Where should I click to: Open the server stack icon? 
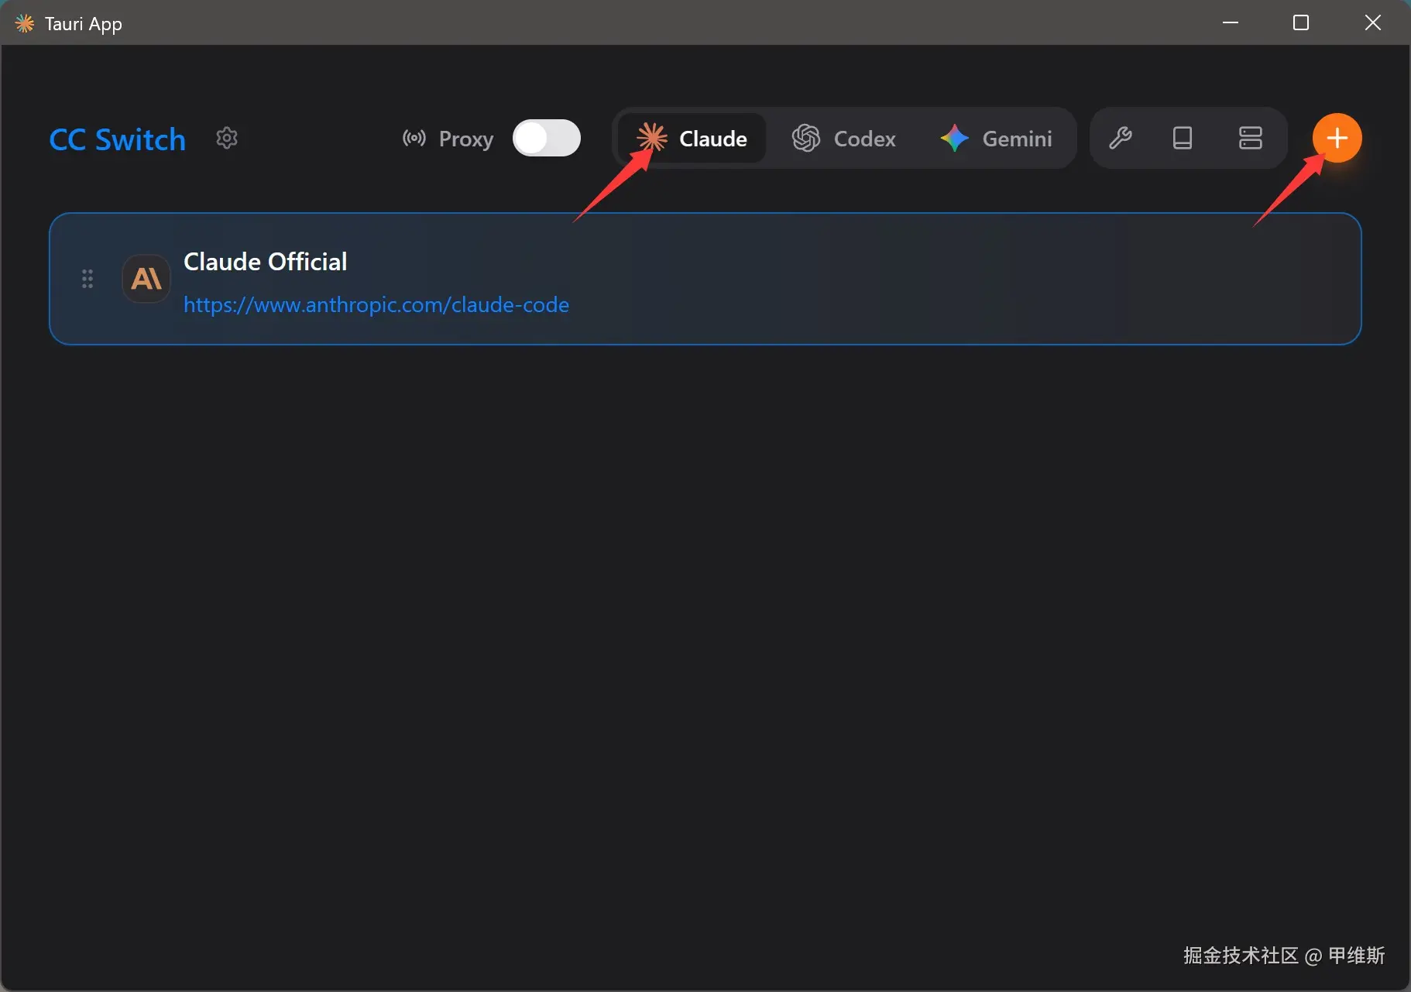pyautogui.click(x=1251, y=139)
